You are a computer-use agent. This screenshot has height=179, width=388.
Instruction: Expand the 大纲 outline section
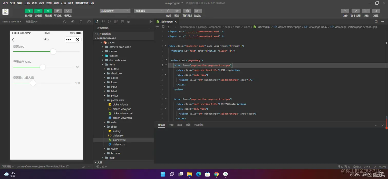pyautogui.click(x=124, y=162)
